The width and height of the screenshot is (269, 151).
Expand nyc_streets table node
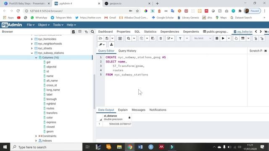32,49
